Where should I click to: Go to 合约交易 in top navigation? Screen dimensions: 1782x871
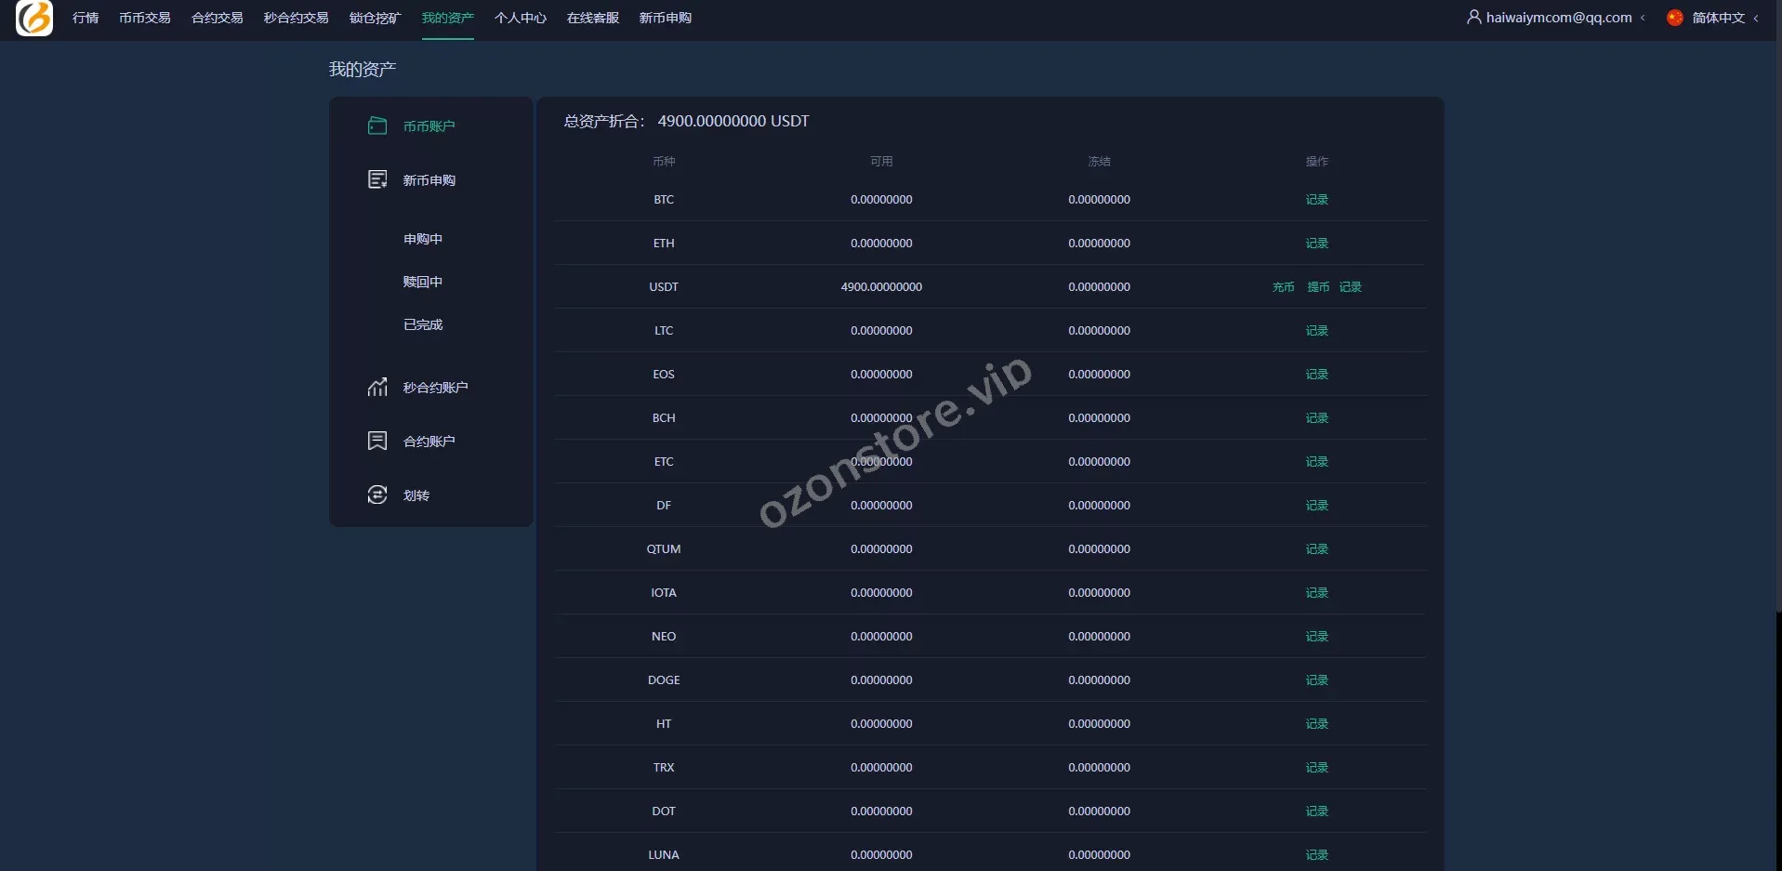click(217, 18)
